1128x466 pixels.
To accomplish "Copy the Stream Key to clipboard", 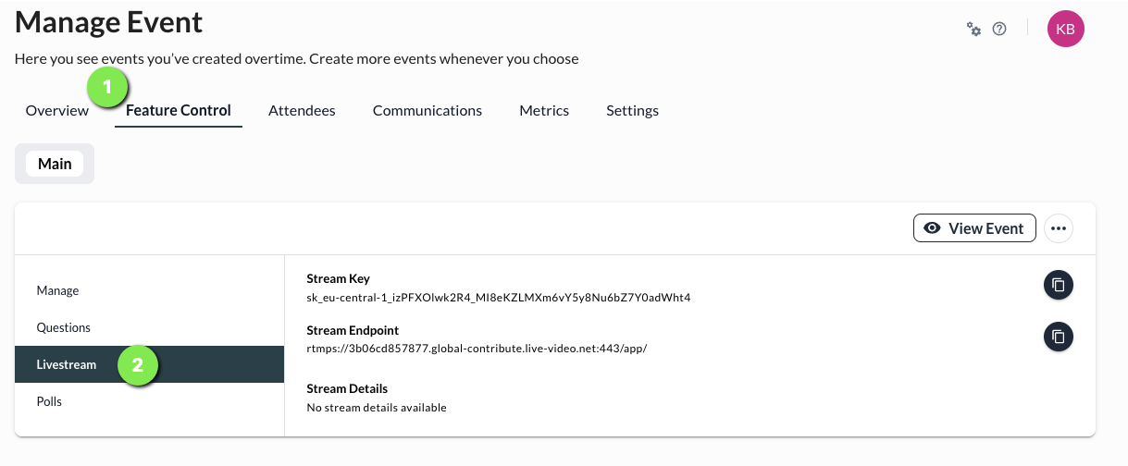I will [1059, 286].
